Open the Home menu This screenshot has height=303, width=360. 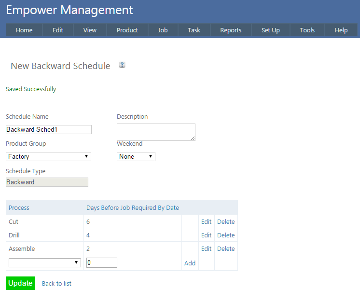pos(24,30)
